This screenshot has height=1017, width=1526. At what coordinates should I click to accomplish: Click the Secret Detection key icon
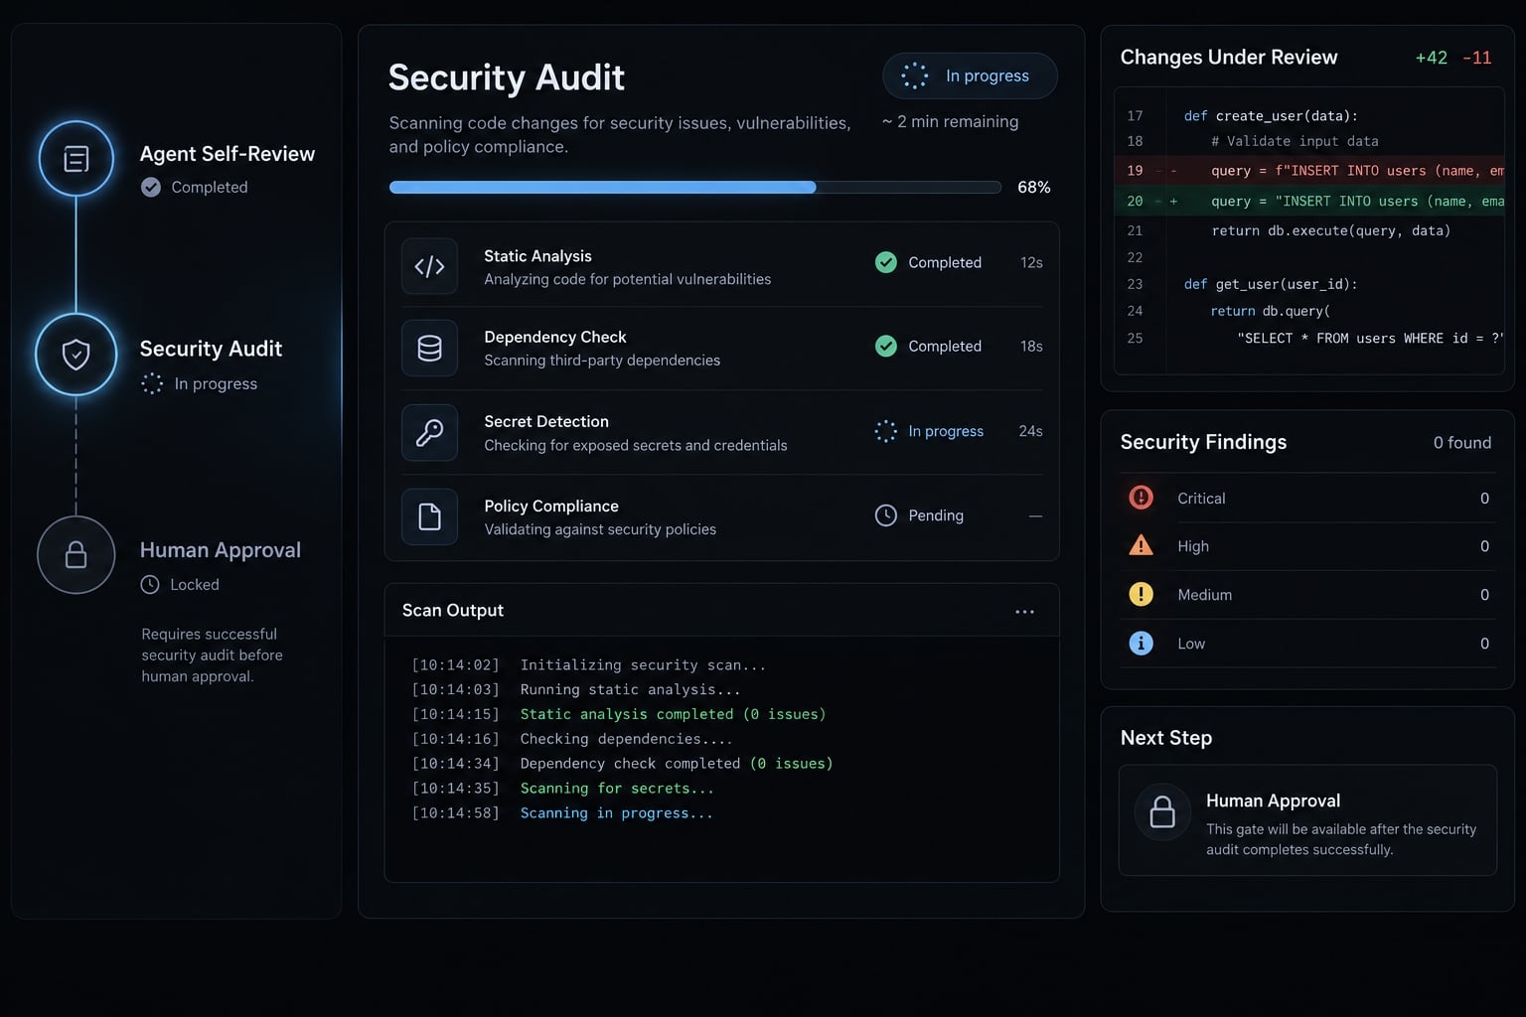[429, 432]
